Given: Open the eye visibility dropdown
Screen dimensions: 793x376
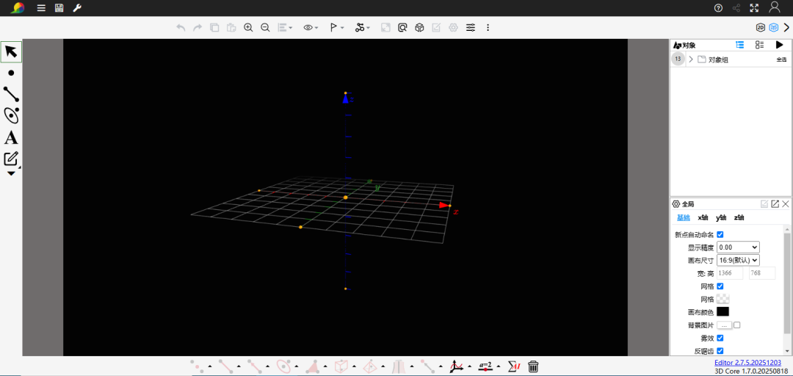Looking at the screenshot, I should [x=311, y=28].
